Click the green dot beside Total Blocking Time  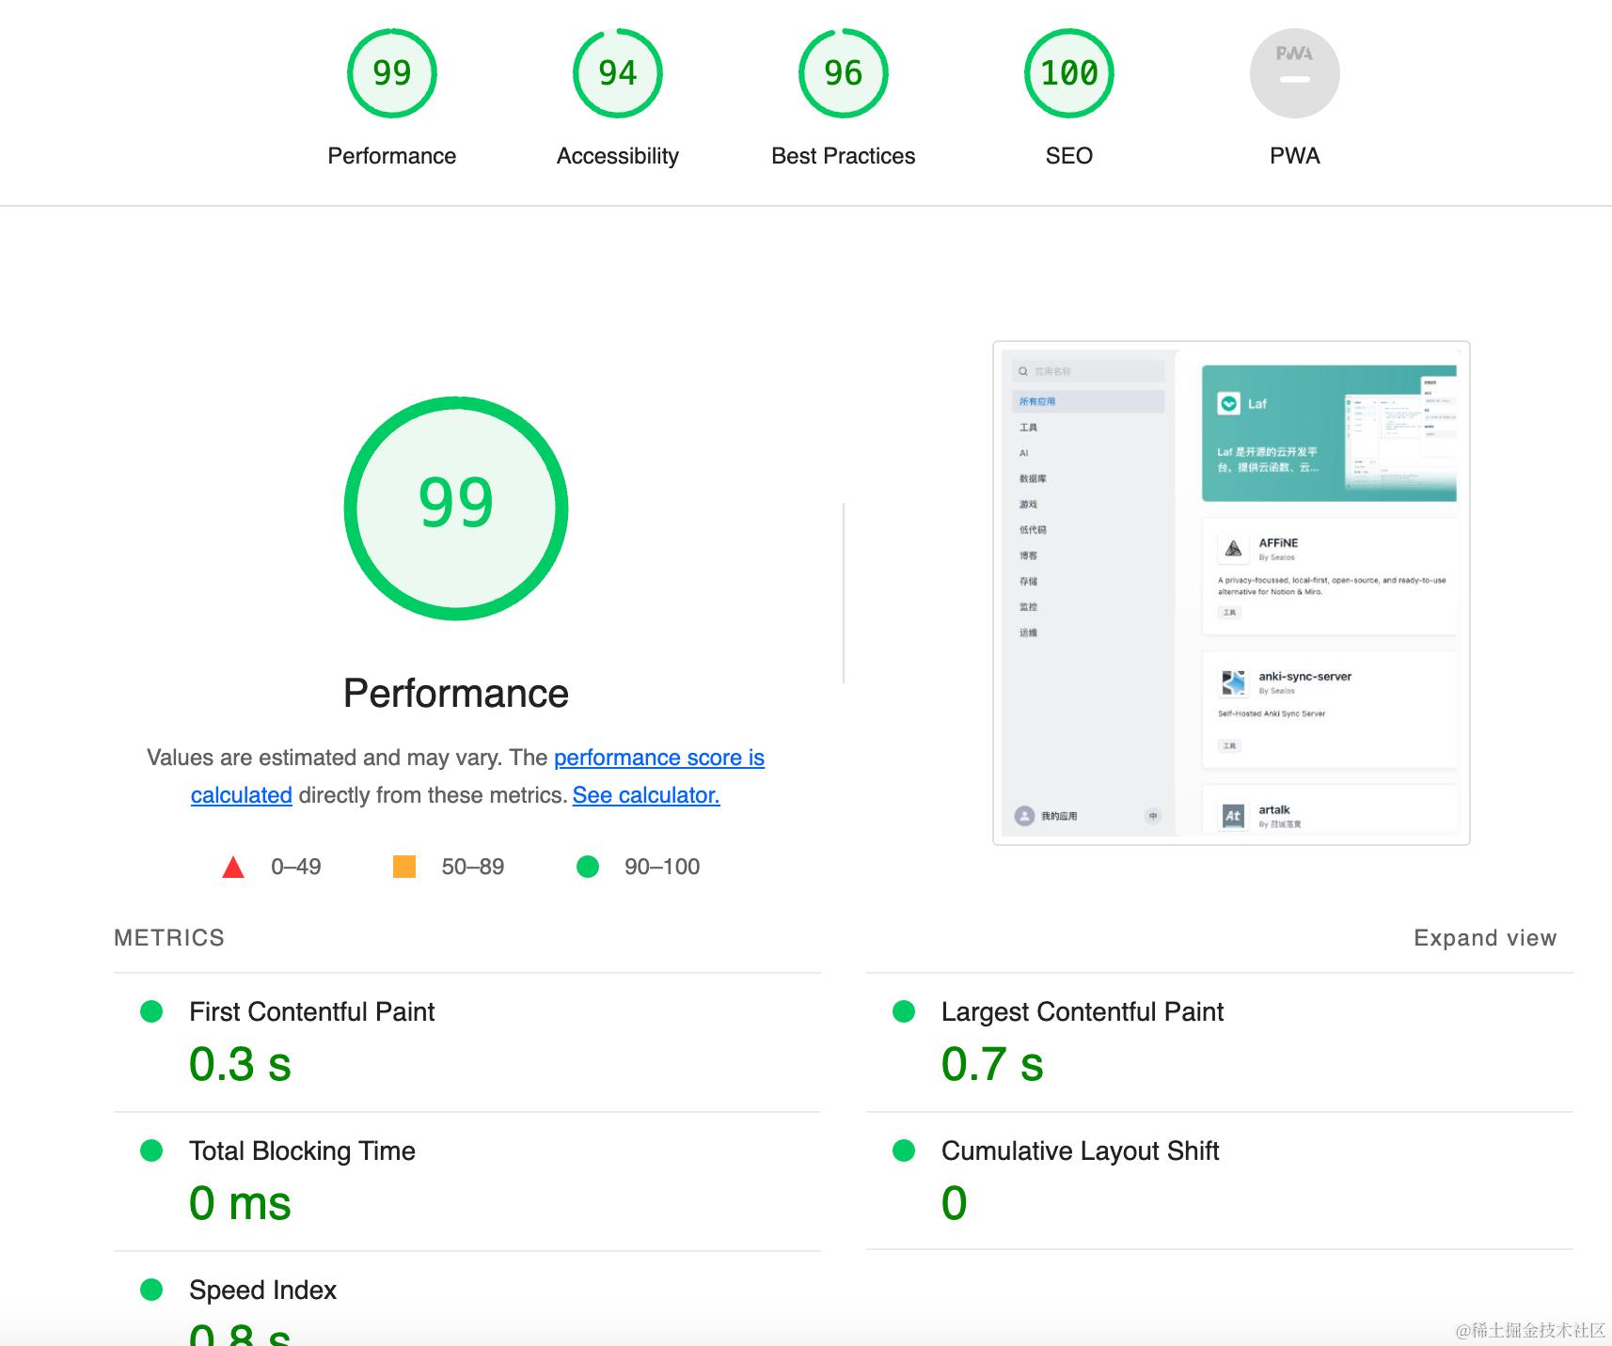coord(151,1150)
